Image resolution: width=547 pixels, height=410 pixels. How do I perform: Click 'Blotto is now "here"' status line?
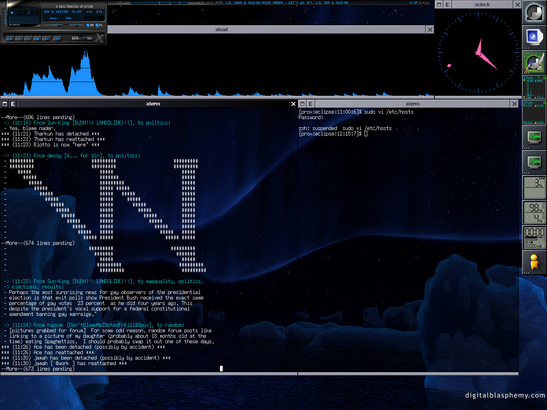pos(50,145)
